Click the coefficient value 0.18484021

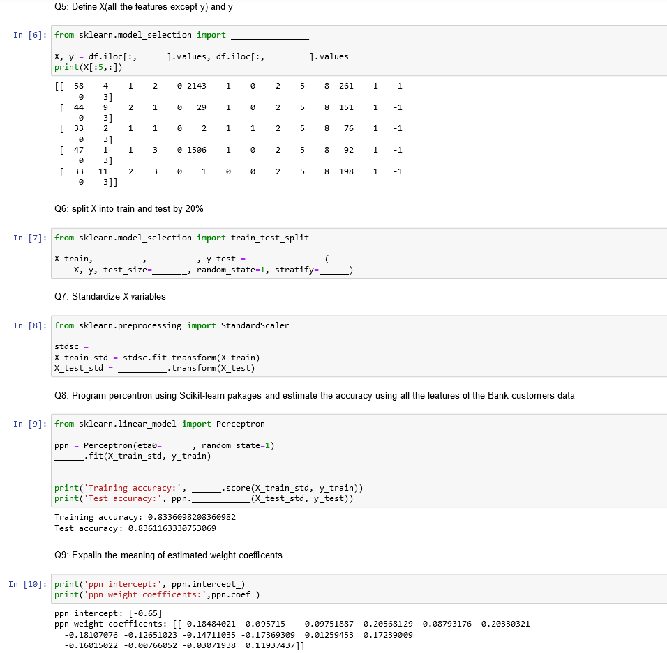click(211, 624)
